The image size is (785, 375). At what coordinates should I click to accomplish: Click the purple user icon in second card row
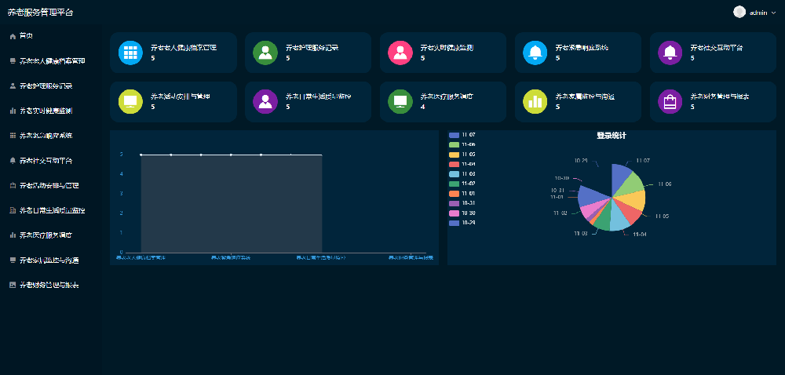click(x=265, y=101)
